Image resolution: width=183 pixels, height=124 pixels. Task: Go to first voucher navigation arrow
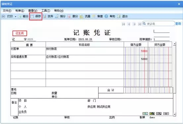click(123, 24)
